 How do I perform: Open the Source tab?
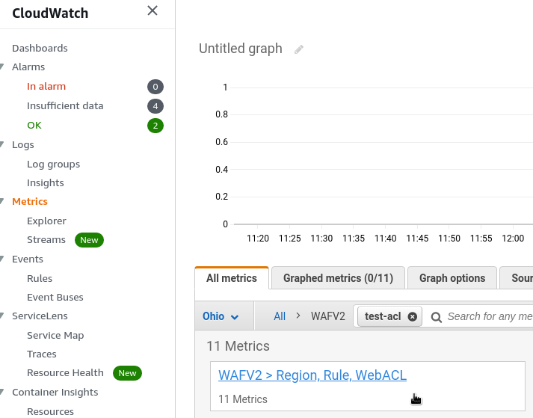517,278
